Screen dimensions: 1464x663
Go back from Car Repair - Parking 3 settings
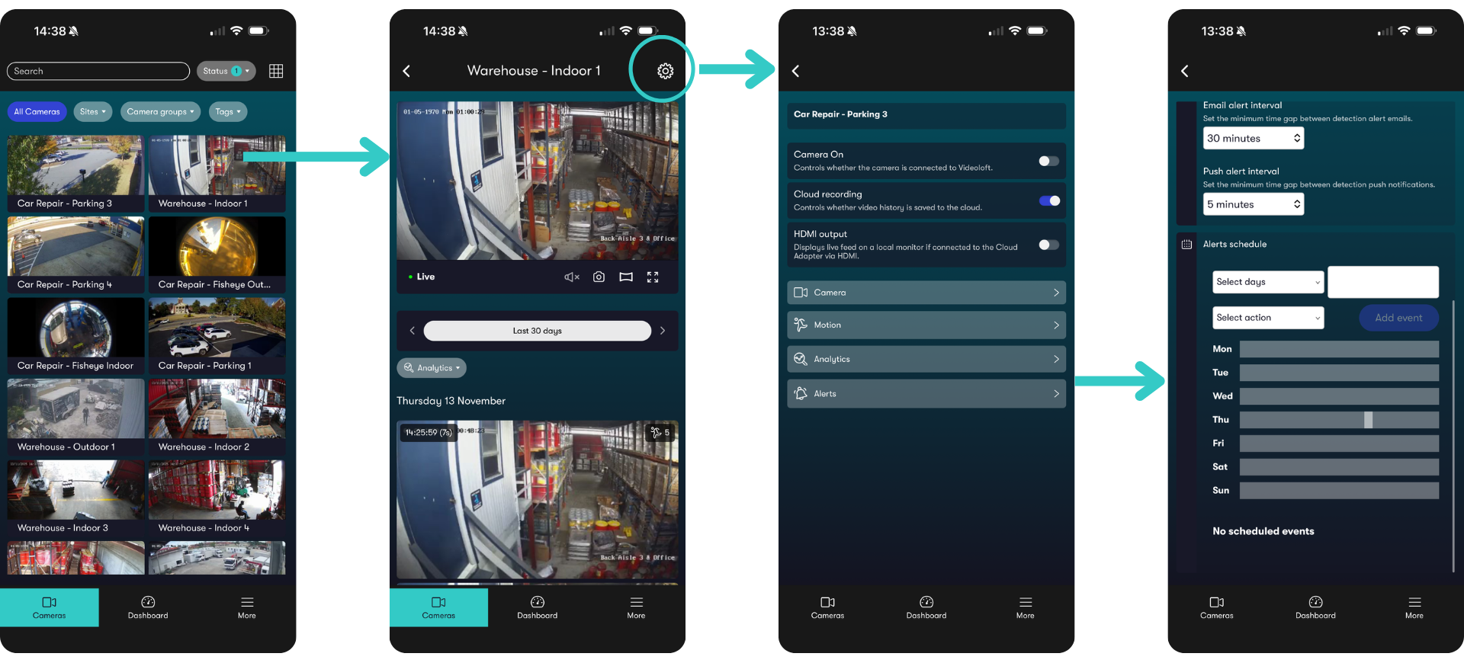tap(795, 71)
